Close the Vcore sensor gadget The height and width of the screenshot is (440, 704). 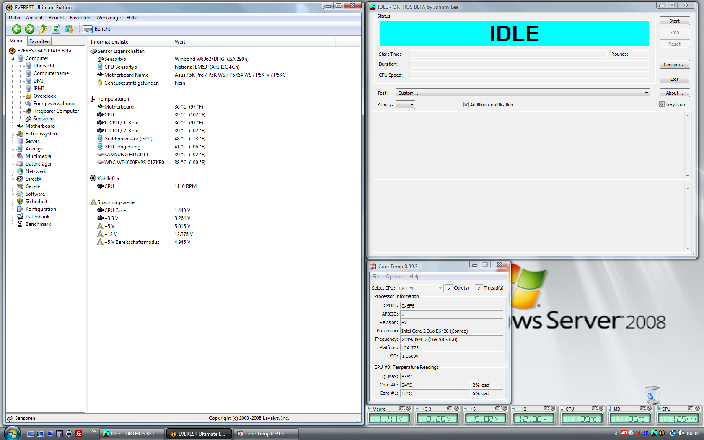pyautogui.click(x=409, y=409)
